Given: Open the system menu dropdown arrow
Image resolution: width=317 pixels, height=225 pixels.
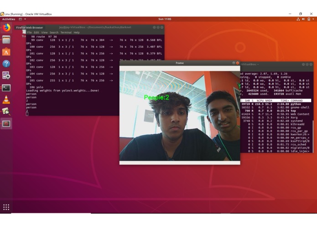Looking at the screenshot, I should point(313,19).
